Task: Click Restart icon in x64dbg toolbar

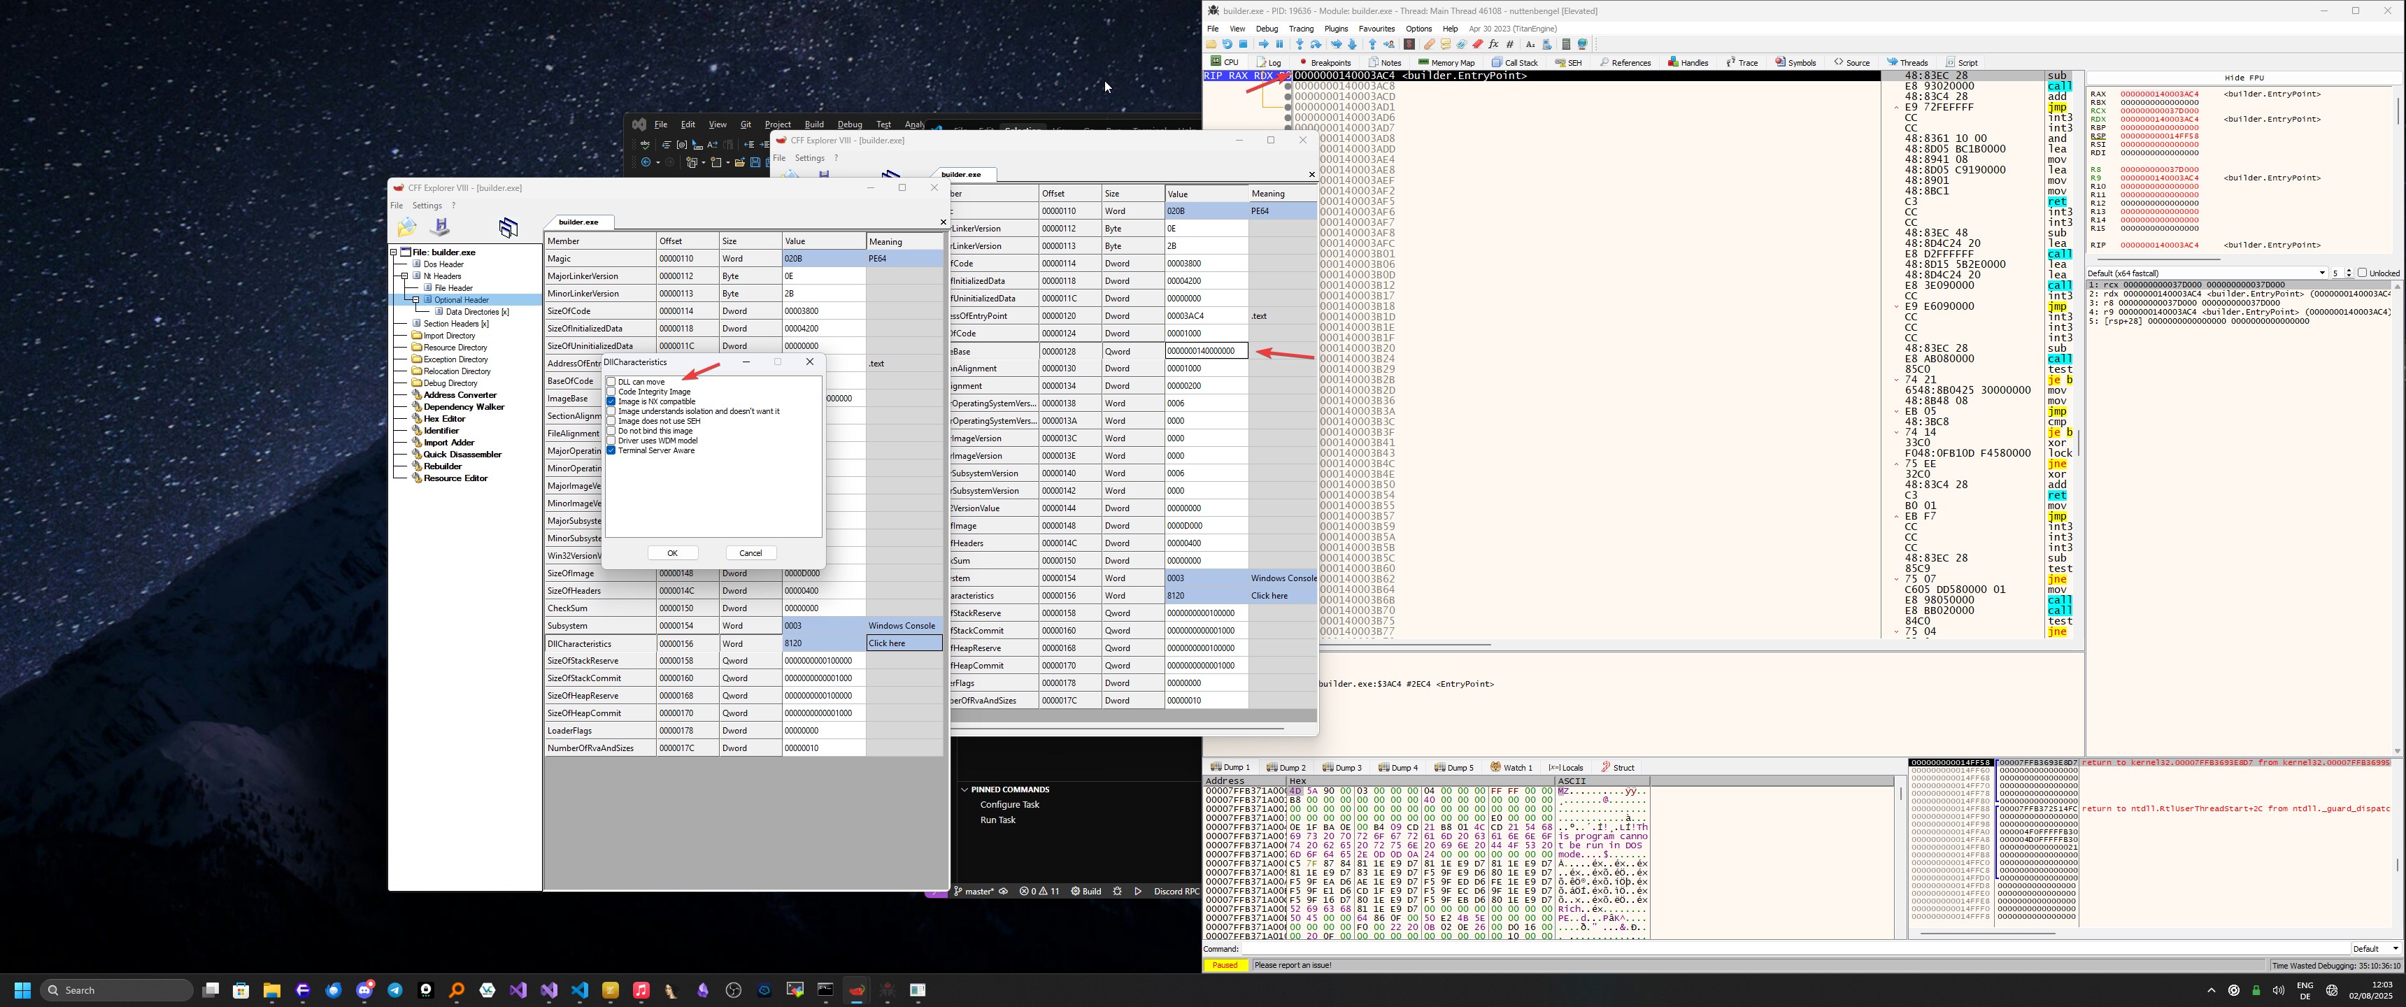Action: coord(1227,44)
